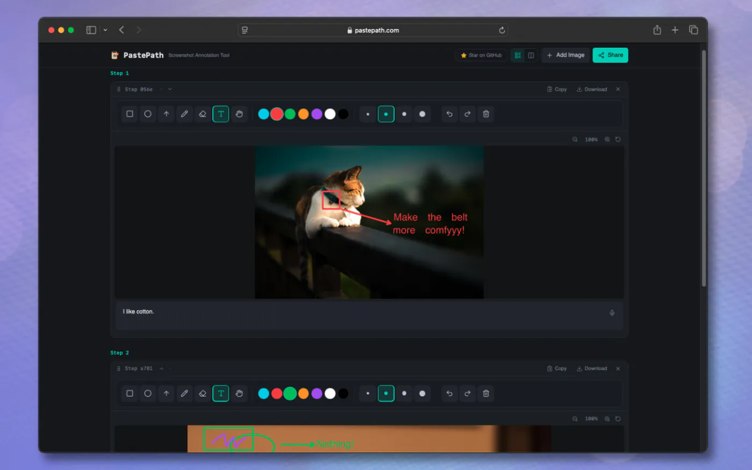752x470 pixels.
Task: Pick the purple color in Step 1
Action: tap(317, 114)
